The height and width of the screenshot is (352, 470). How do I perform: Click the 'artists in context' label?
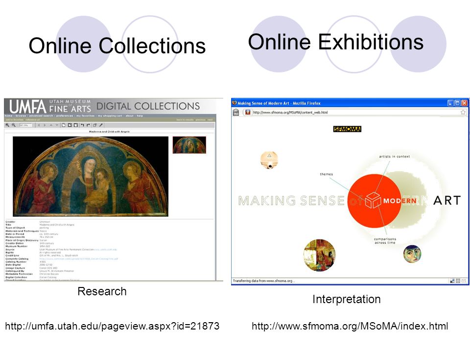pyautogui.click(x=394, y=156)
